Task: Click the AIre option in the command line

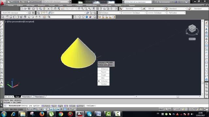Action: [x=66, y=106]
